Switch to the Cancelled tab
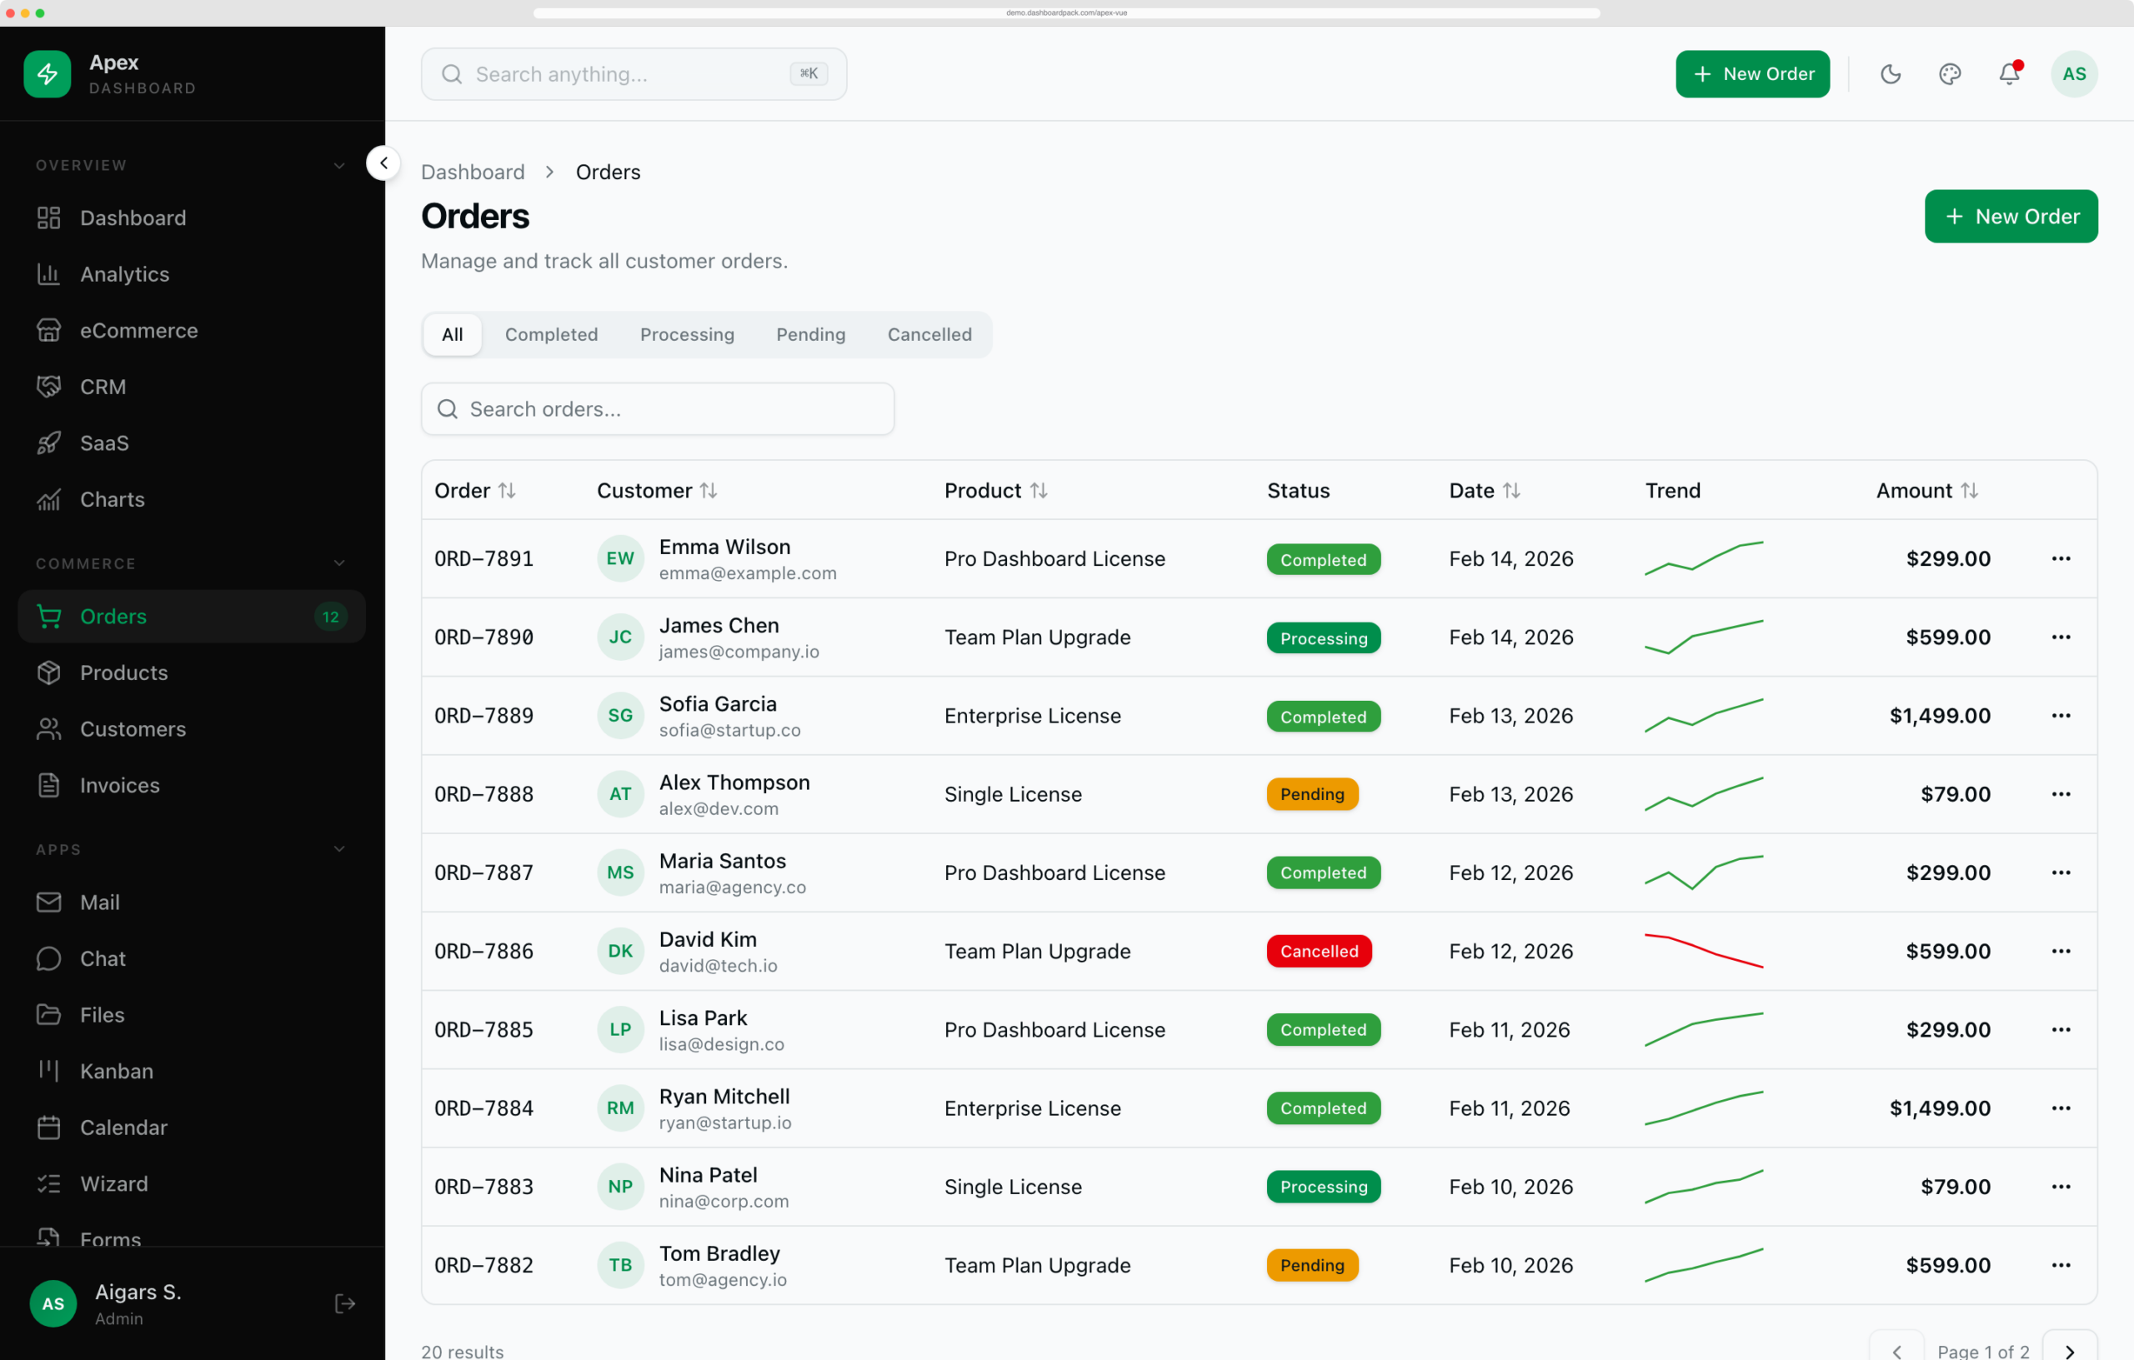 929,334
